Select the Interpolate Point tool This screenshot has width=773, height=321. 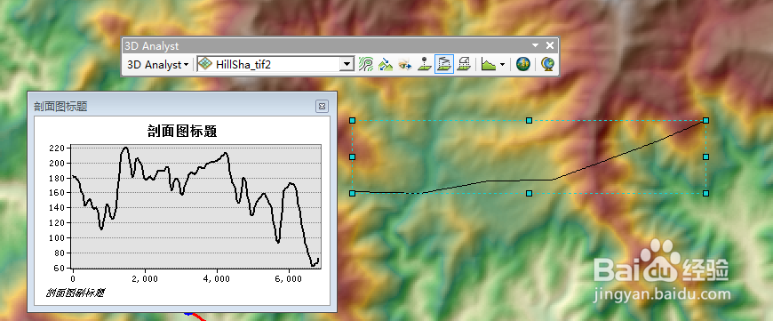pyautogui.click(x=425, y=65)
